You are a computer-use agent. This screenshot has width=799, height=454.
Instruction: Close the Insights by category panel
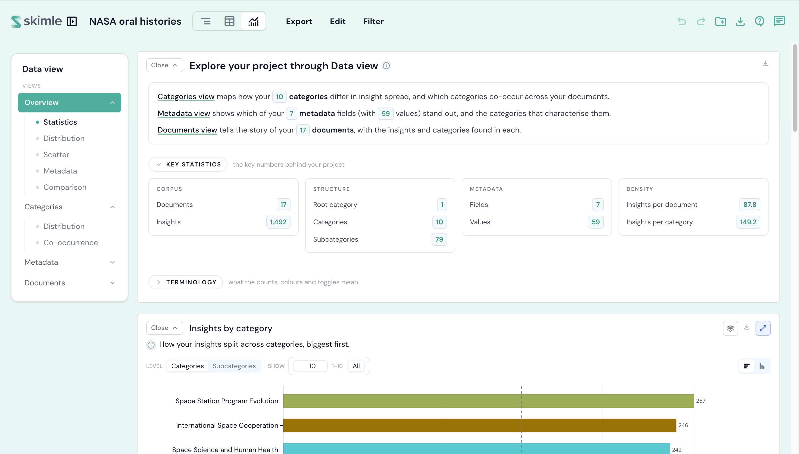point(164,328)
